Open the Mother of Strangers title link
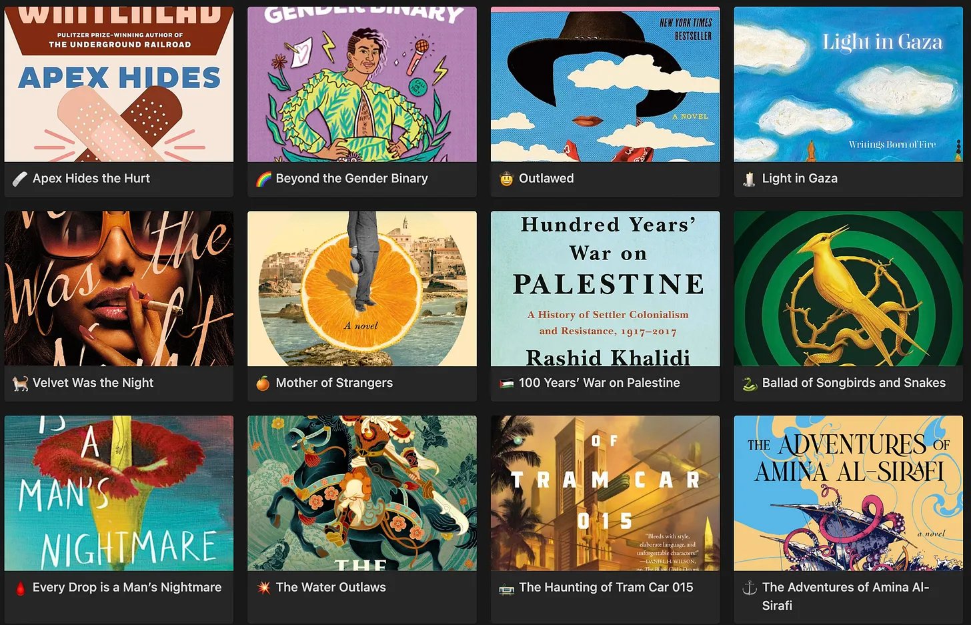 tap(334, 383)
